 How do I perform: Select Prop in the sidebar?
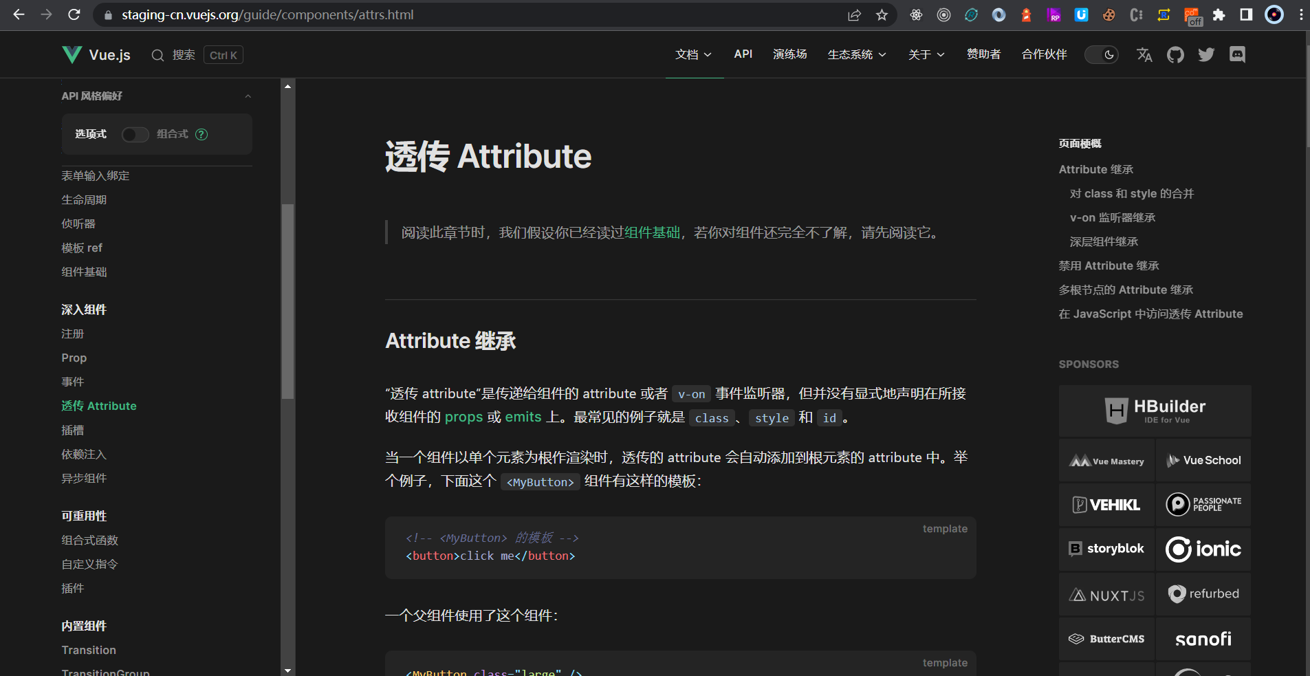coord(74,358)
